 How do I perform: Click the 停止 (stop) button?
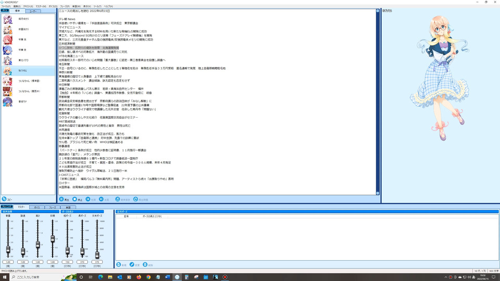[78, 199]
